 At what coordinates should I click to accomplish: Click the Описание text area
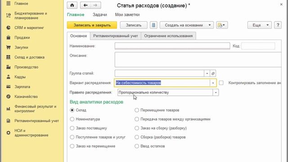point(198,60)
